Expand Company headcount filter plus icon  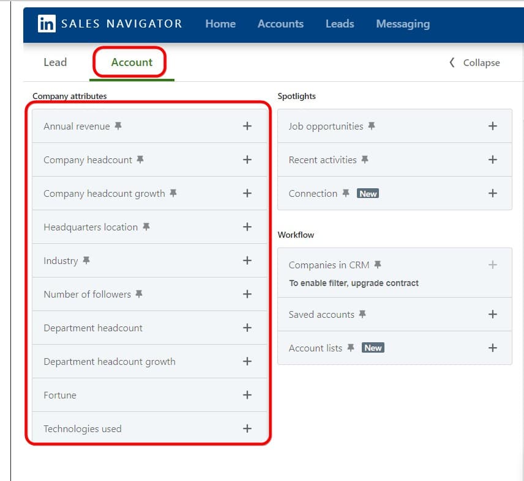(247, 160)
